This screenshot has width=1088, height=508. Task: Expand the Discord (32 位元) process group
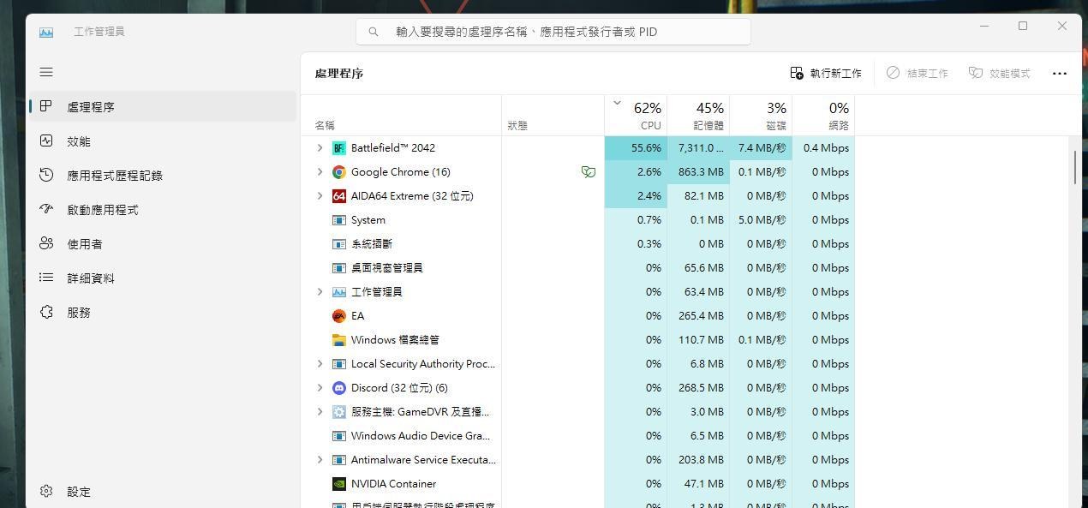coord(320,387)
